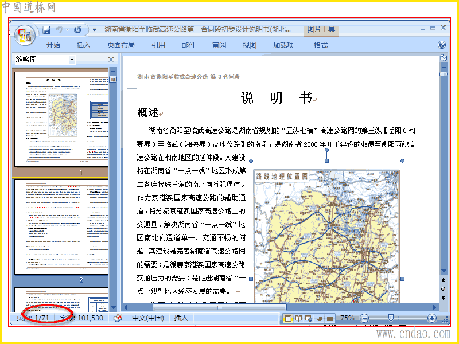Switch to Full Screen Reading view
459x344 pixels.
click(298, 318)
